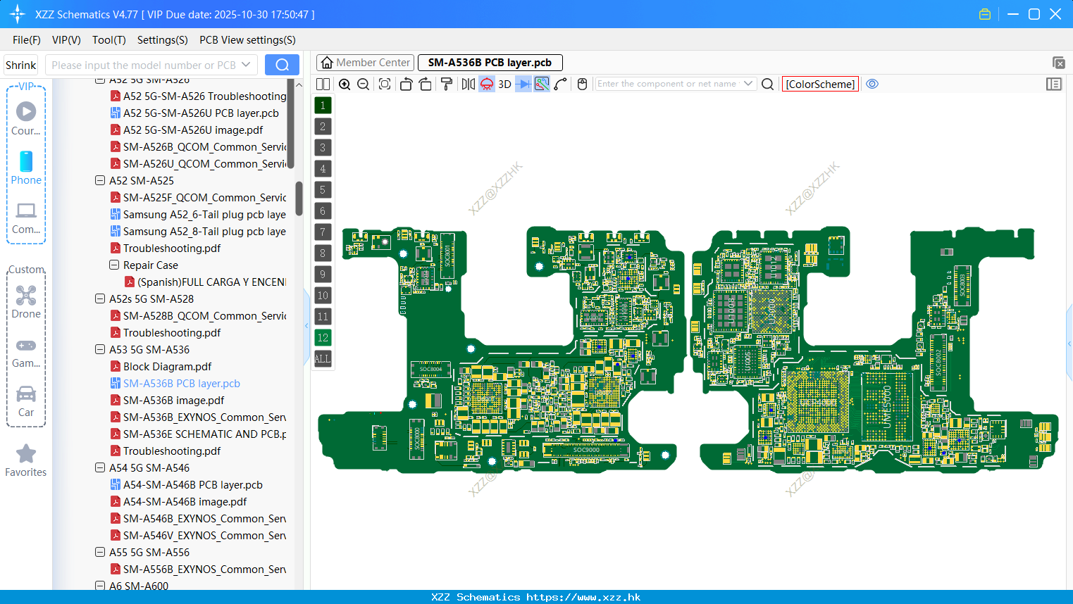Open the VIP(V) menu
Image resolution: width=1073 pixels, height=604 pixels.
pos(66,40)
